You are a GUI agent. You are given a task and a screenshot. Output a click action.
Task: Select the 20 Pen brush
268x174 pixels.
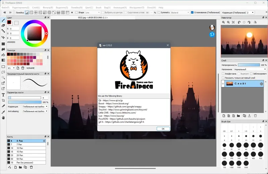[26, 155]
